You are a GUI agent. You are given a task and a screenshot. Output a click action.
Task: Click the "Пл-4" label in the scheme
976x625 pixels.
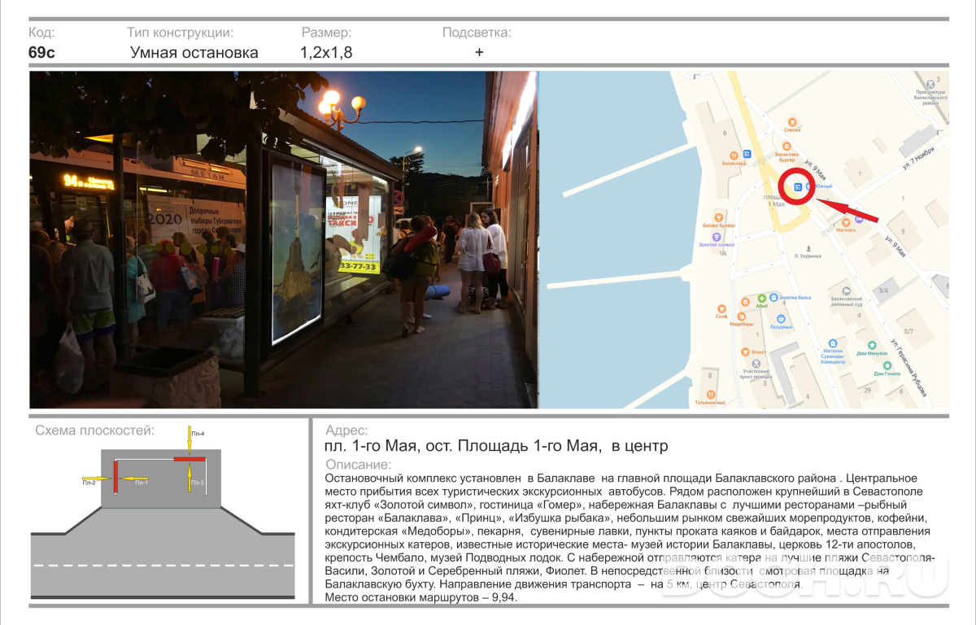click(198, 434)
